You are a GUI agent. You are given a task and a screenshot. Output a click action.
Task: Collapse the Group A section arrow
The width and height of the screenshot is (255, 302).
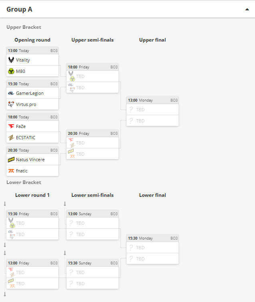[x=247, y=9]
